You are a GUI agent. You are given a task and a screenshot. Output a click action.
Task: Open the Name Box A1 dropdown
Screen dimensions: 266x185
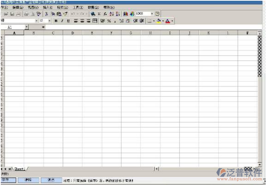27,27
